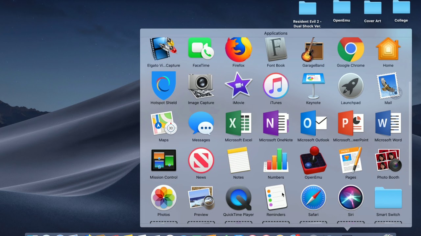Viewport: 421px width, 236px height.
Task: Launch Microsoft OneNote
Action: click(x=276, y=123)
